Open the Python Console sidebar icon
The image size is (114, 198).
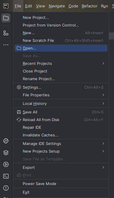click(x=6, y=141)
